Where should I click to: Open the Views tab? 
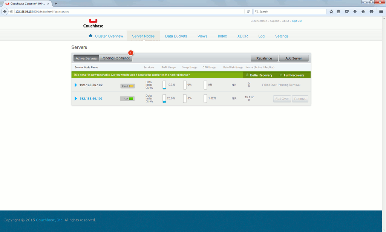[x=202, y=36]
